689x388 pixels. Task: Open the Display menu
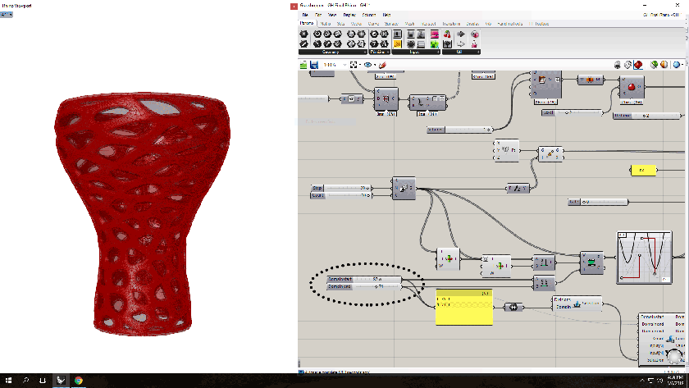[349, 15]
